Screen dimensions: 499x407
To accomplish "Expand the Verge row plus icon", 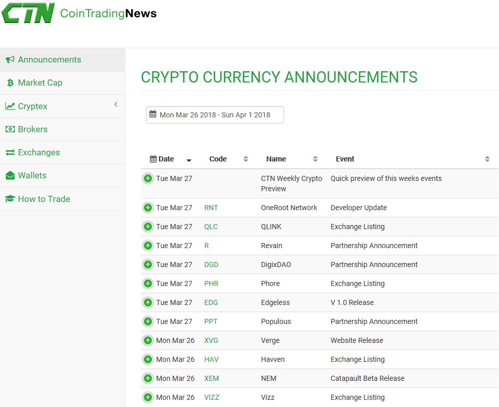I will pyautogui.click(x=148, y=340).
